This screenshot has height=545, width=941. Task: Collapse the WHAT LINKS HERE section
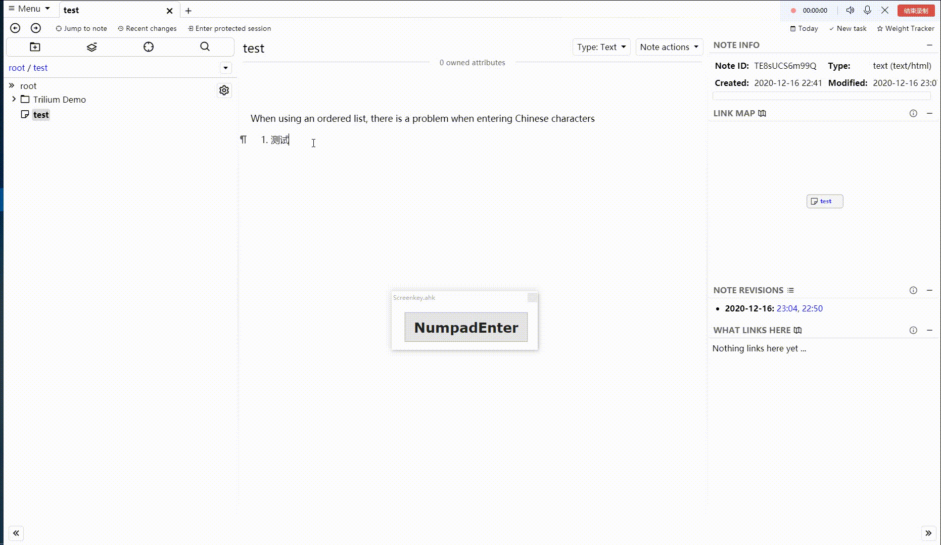930,330
